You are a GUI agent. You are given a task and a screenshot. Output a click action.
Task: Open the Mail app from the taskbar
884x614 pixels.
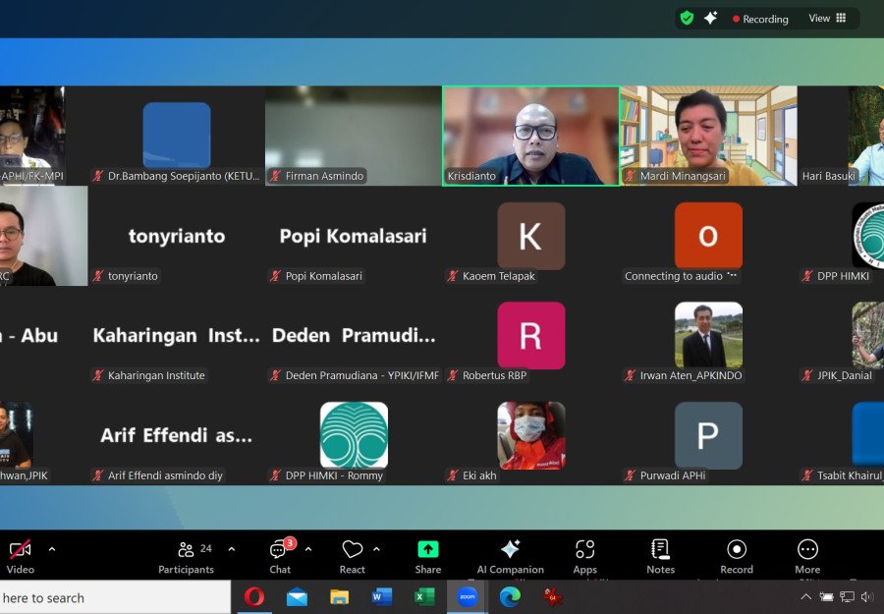297,597
